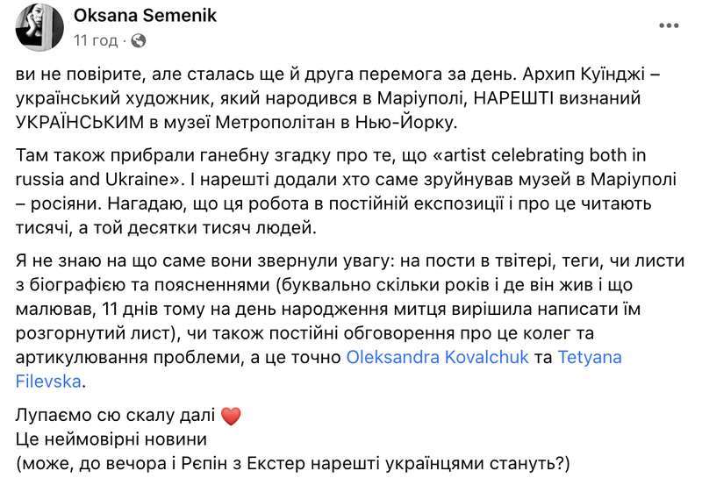
Task: Click the red heart emoji
Action: pyautogui.click(x=231, y=416)
